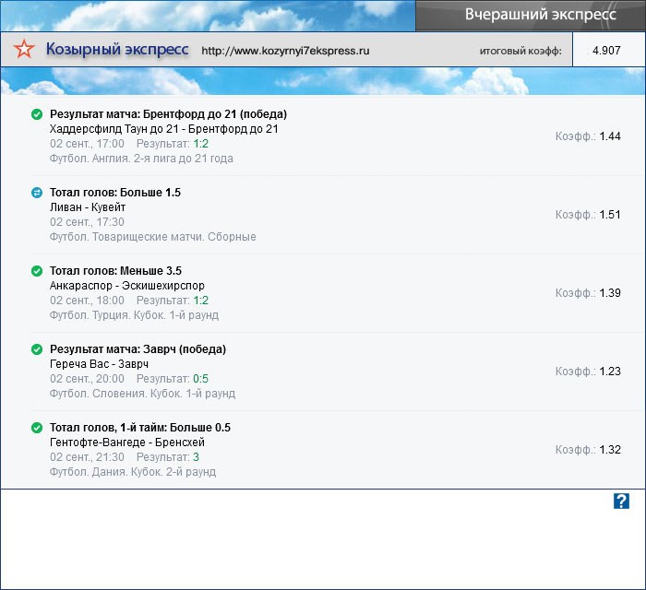This screenshot has width=646, height=590.
Task: Click Гентофте-Вангеде - Бренсхей match name
Action: tap(127, 442)
